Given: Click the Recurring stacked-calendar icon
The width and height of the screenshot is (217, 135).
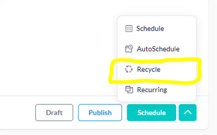Looking at the screenshot, I should tap(129, 90).
